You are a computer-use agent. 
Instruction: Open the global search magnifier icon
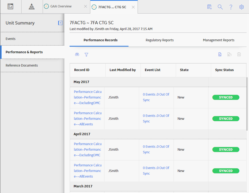coord(220,7)
